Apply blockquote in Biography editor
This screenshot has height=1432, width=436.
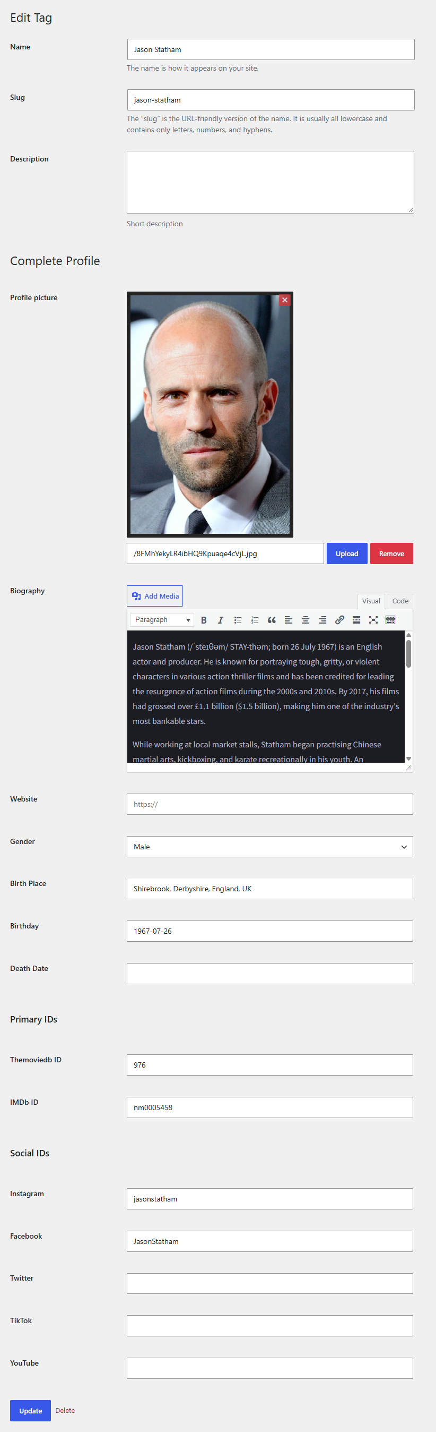coord(272,620)
